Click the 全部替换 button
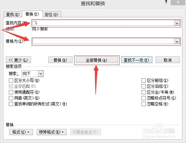Screen dimensions: 186x143 pos(97,60)
